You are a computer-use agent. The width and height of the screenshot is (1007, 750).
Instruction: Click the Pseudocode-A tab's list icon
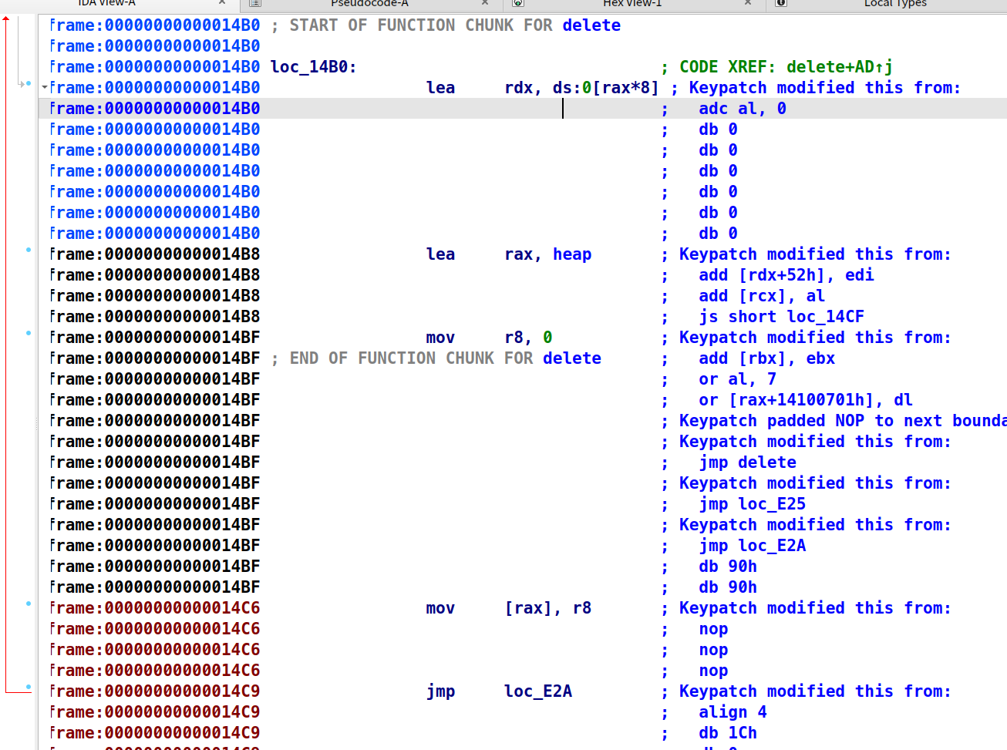(254, 4)
